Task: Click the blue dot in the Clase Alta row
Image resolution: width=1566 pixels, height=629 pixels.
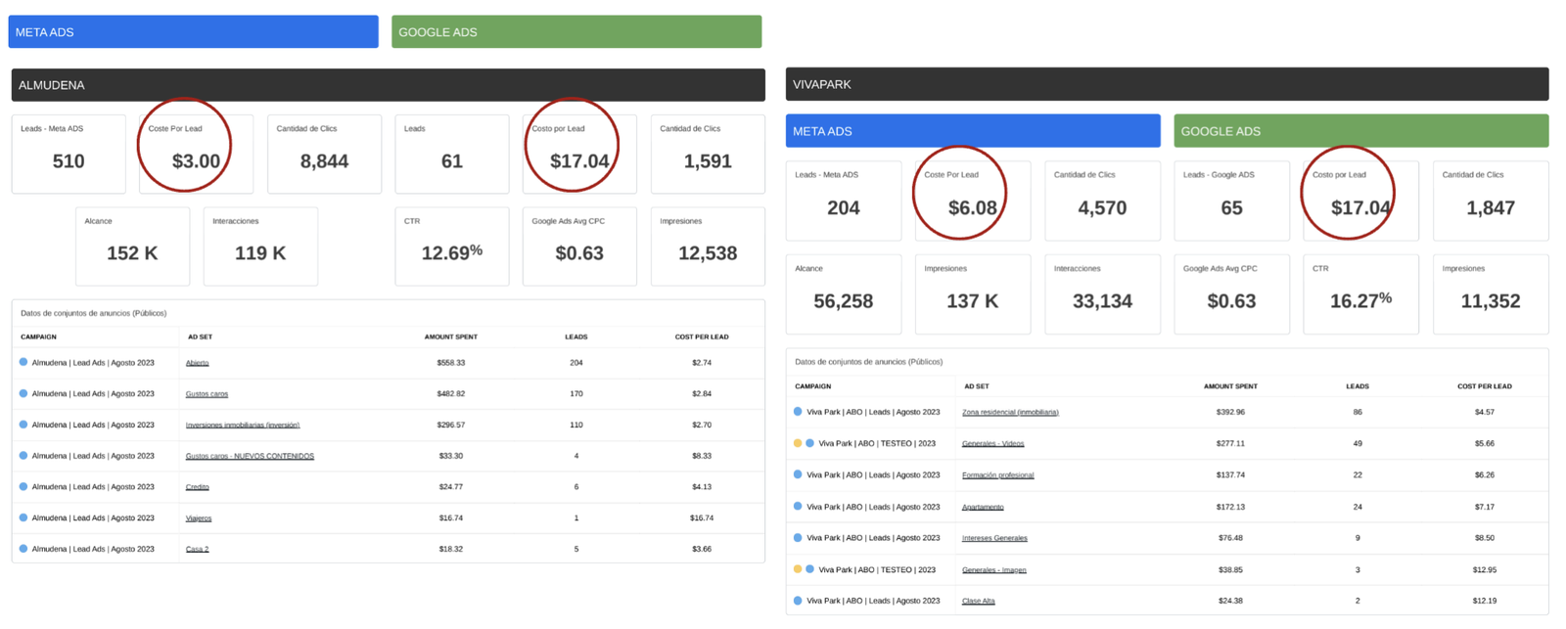Action: [x=798, y=601]
